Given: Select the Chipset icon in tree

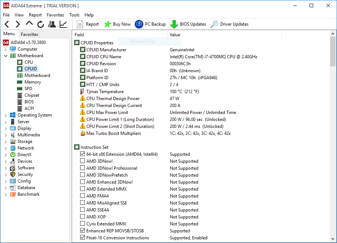Looking at the screenshot, I should coord(20,95).
